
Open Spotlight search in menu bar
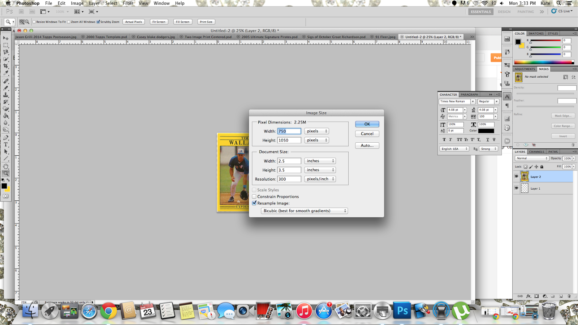click(559, 3)
